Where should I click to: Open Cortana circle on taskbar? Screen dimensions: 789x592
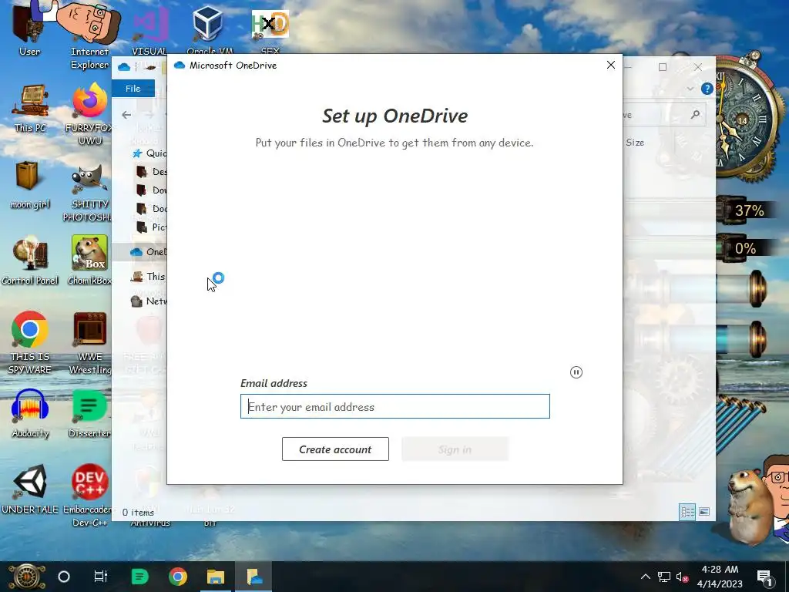[x=64, y=577]
